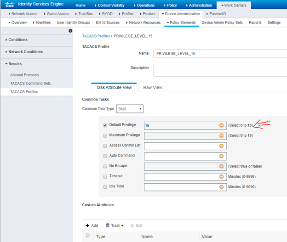Open the Identities tab
Image resolution: width=287 pixels, height=242 pixels.
(42, 23)
